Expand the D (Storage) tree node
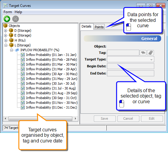The image size is (168, 155). 5,31
